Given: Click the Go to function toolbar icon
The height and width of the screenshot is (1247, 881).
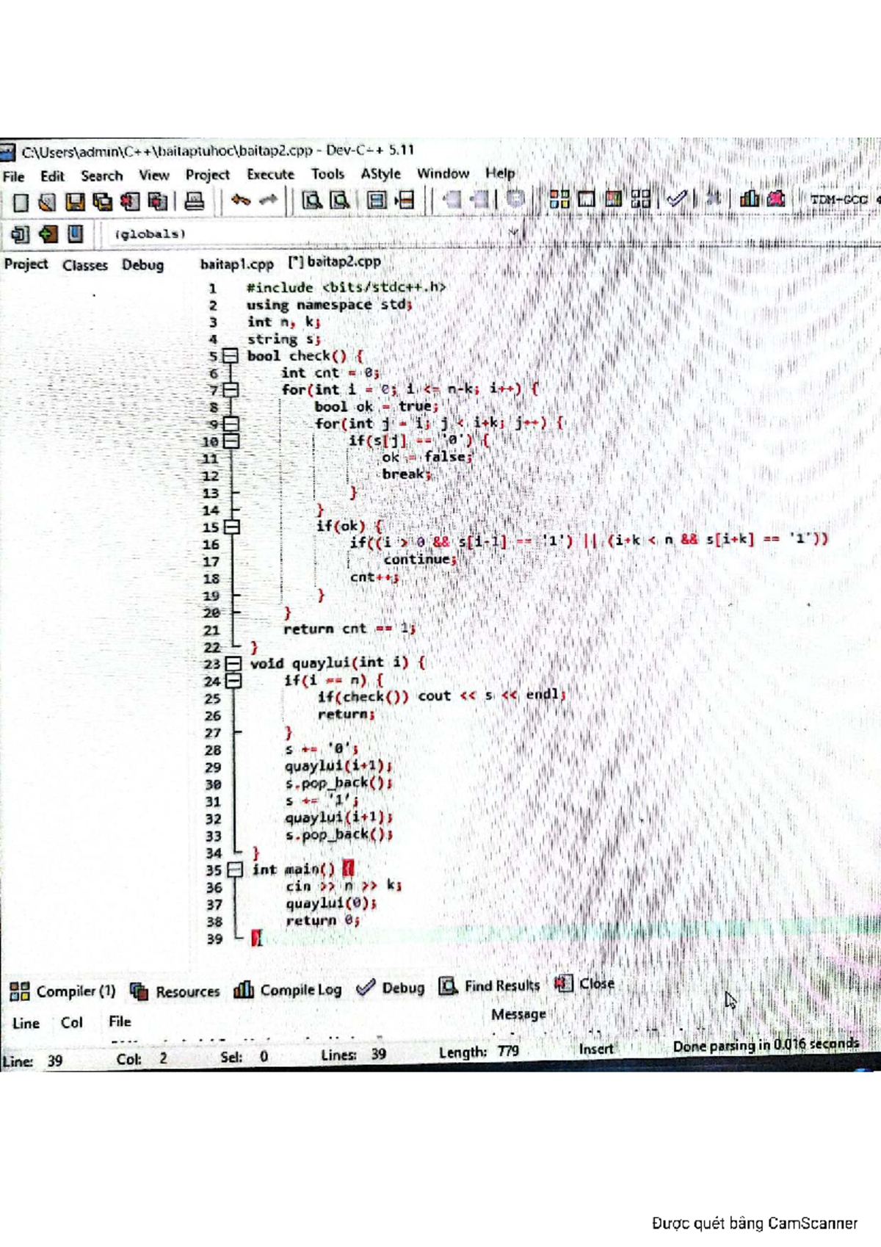Looking at the screenshot, I should [377, 200].
